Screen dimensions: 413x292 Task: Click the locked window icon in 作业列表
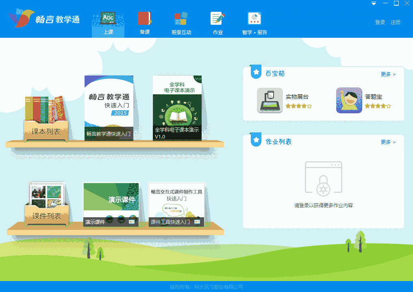pos(324,179)
